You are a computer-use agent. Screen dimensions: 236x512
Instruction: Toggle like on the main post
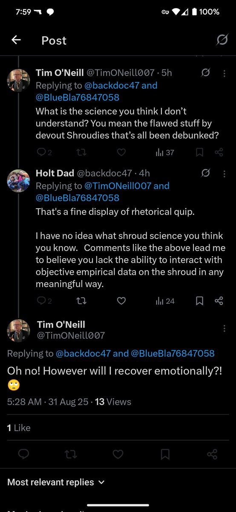tap(118, 454)
